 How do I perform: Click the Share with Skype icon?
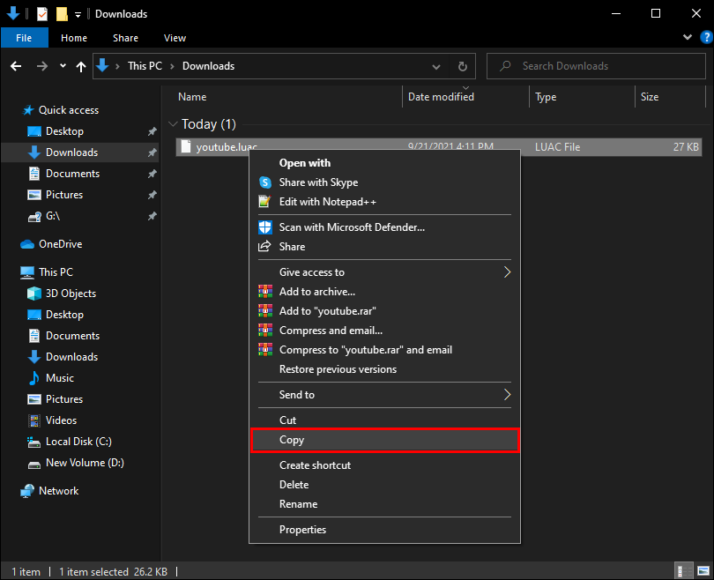coord(264,182)
